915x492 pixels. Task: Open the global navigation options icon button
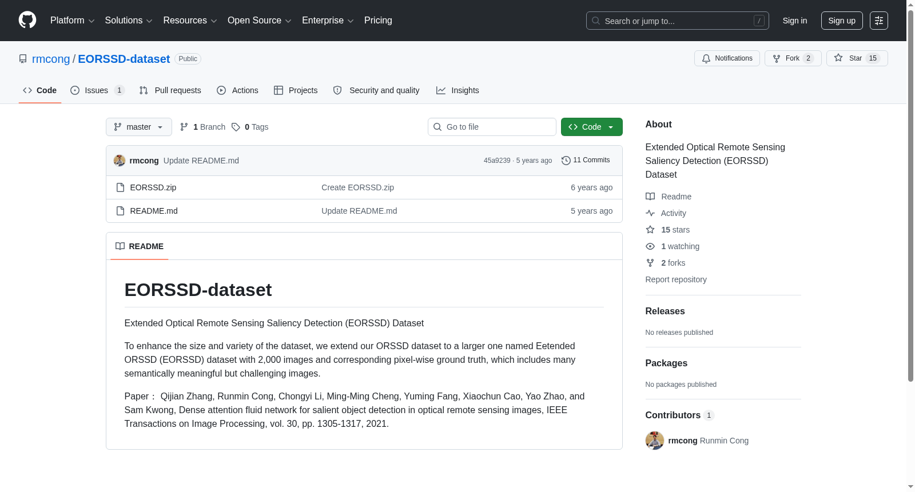point(879,21)
